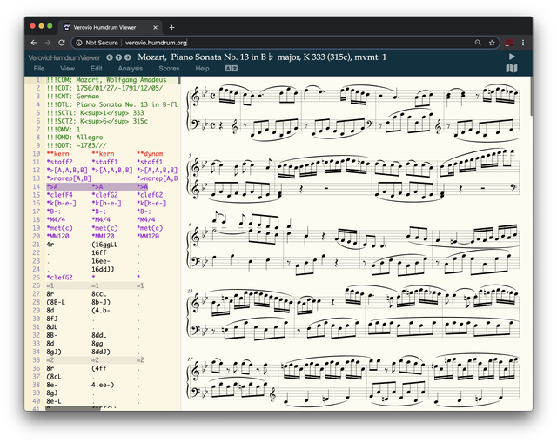Expand the Scores menu
This screenshot has height=443, width=557.
click(x=169, y=68)
